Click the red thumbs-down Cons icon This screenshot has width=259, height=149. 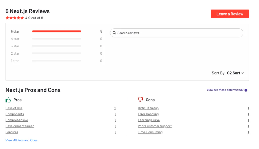point(141,99)
